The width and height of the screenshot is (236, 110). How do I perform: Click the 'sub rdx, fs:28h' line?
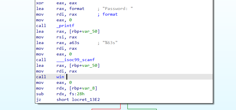[x=60, y=94]
